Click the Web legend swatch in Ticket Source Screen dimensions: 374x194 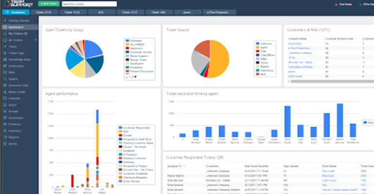pos(257,74)
